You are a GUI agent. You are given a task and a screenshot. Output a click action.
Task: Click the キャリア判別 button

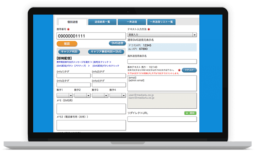pyautogui.click(x=69, y=52)
